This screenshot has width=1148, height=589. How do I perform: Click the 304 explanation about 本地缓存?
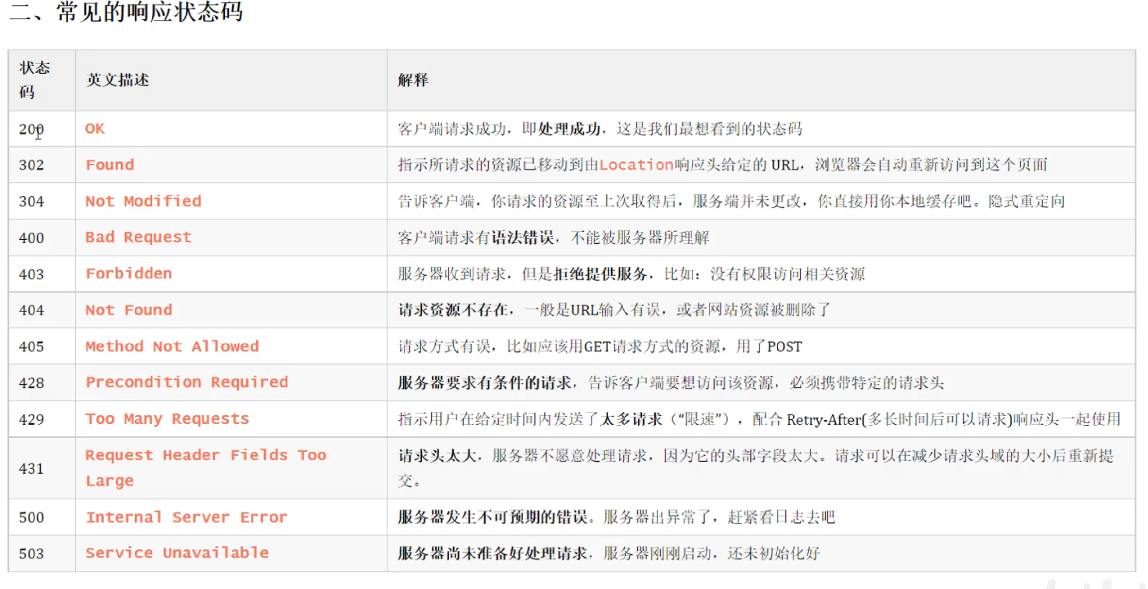[x=731, y=201]
